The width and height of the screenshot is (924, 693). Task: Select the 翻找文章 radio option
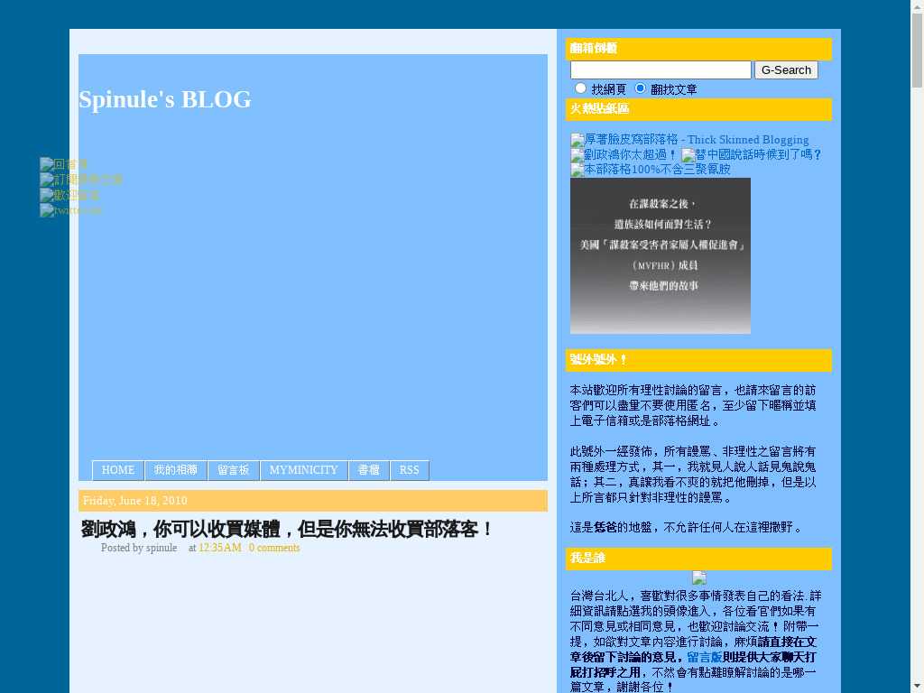click(x=641, y=88)
